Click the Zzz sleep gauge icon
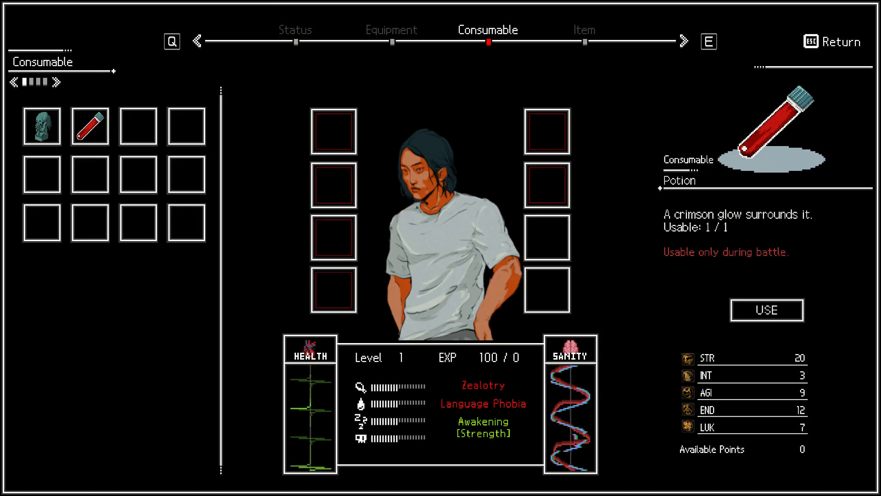 (x=362, y=421)
